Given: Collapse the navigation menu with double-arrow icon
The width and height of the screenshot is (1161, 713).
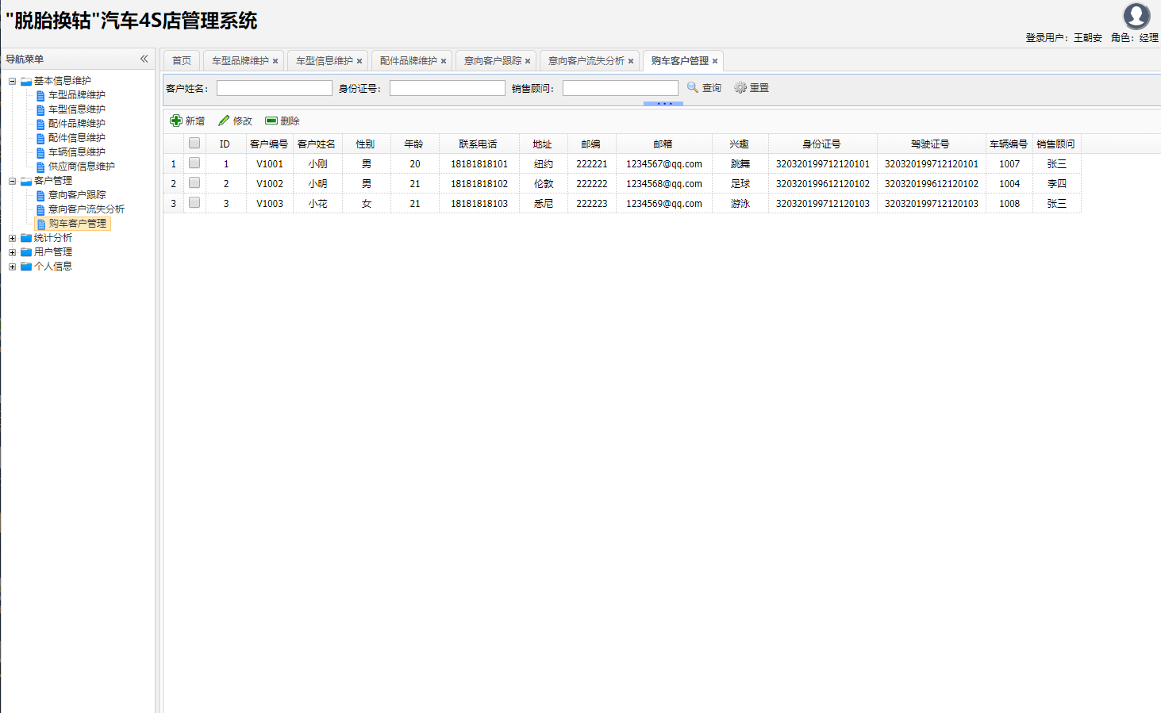Looking at the screenshot, I should [x=144, y=59].
